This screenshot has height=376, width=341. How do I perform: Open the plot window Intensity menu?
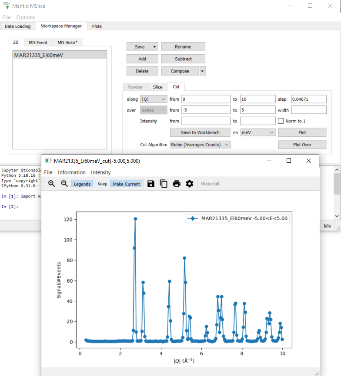point(100,172)
